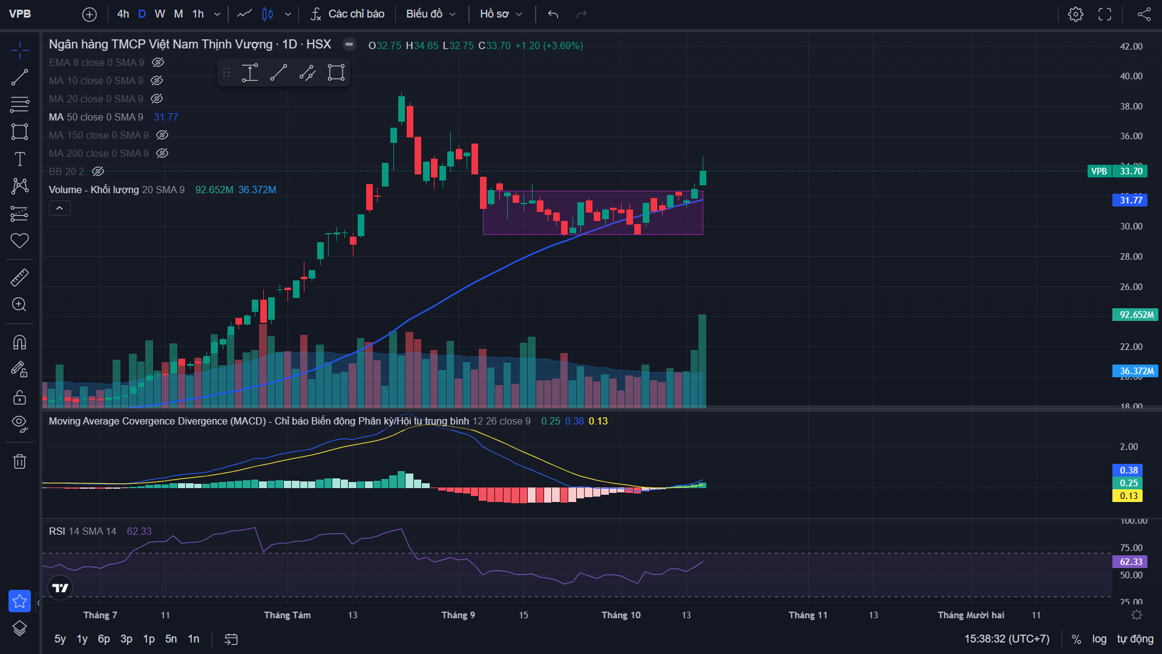The width and height of the screenshot is (1162, 654).
Task: Select the 1y date range
Action: point(82,639)
